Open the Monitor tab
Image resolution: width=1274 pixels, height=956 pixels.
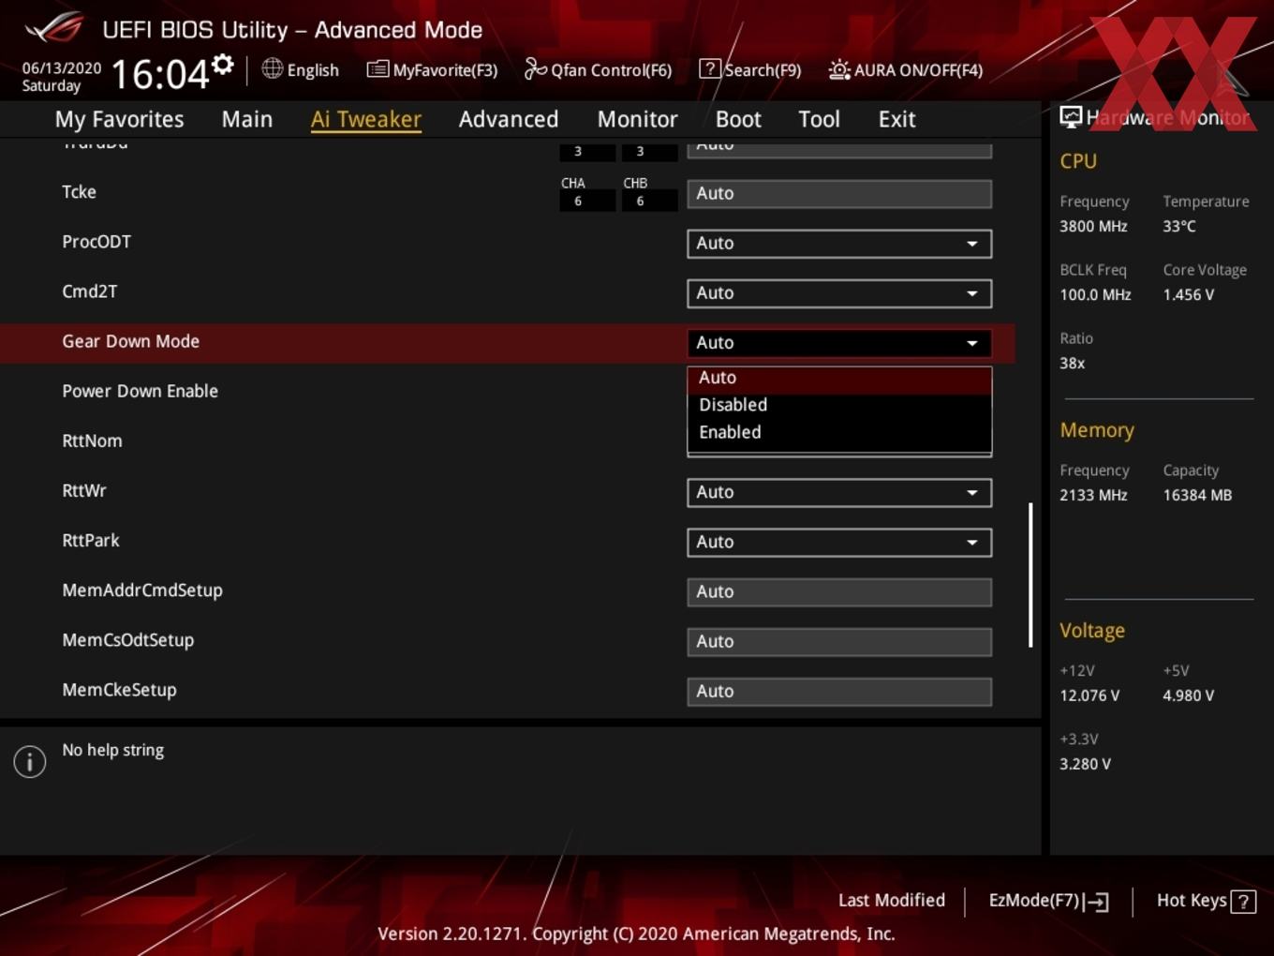pos(637,119)
